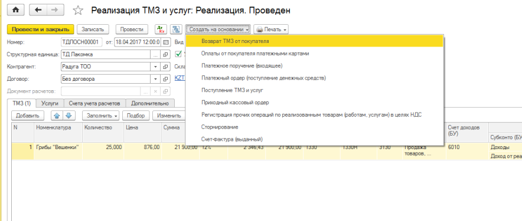This screenshot has height=221, width=522.
Task: Move row up blue arrow
Action: pos(57,116)
